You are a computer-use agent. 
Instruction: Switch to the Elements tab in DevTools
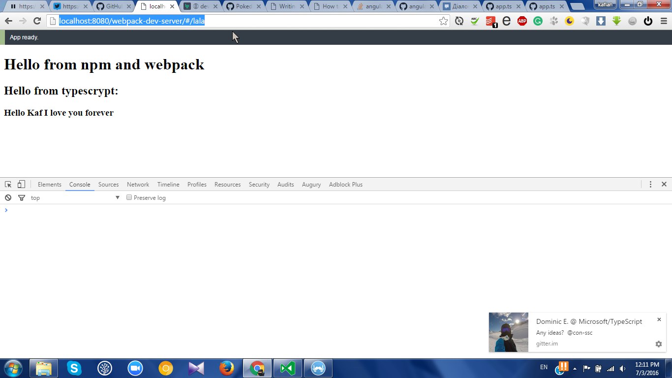(50, 185)
